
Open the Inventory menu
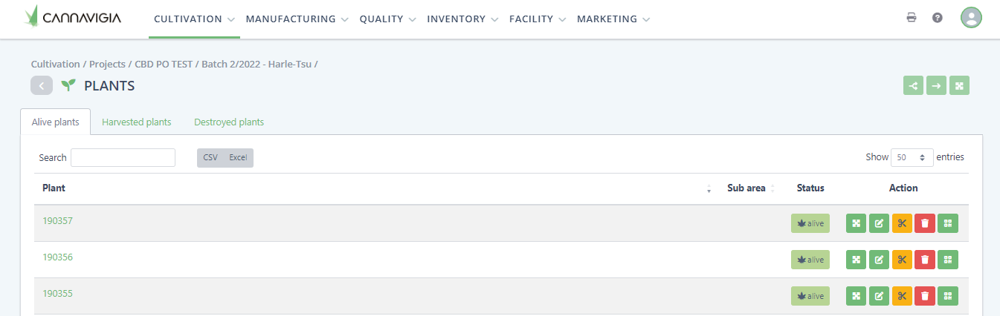click(x=462, y=19)
